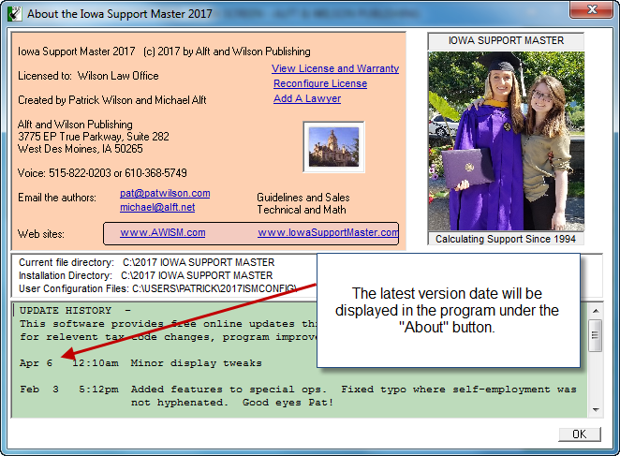Click 'Licensed to: Wilson Law Office' text
The image size is (620, 456).
click(88, 76)
